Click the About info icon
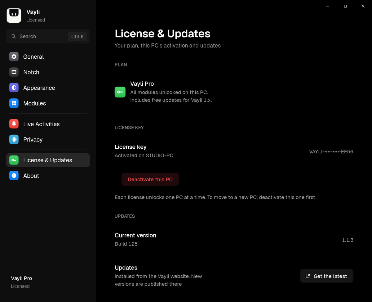Screen dimensions: 372x302 14,176
